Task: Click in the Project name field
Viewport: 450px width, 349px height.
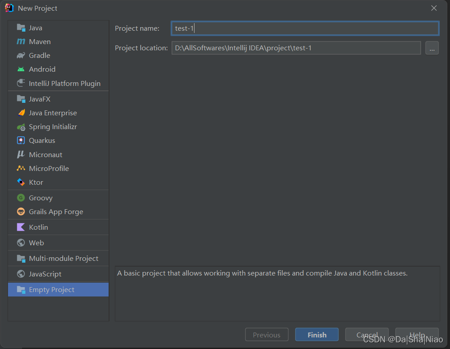Action: [x=305, y=28]
